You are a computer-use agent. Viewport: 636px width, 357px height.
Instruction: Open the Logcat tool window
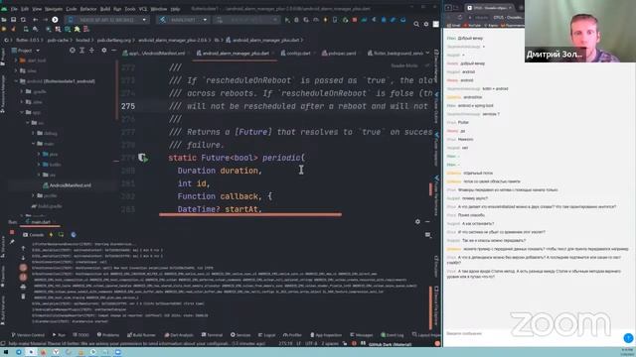coord(266,335)
